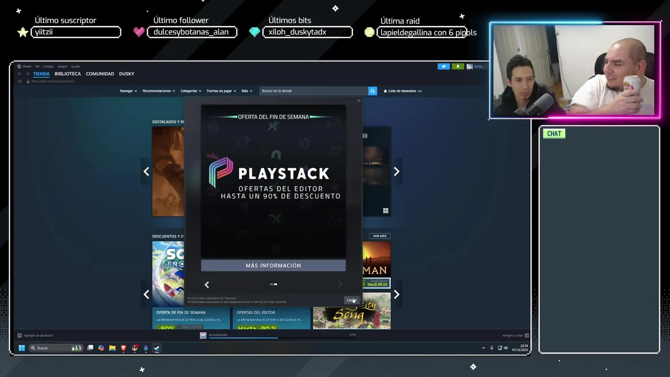Open the green notifications bell
This screenshot has width=670, height=377.
point(457,66)
